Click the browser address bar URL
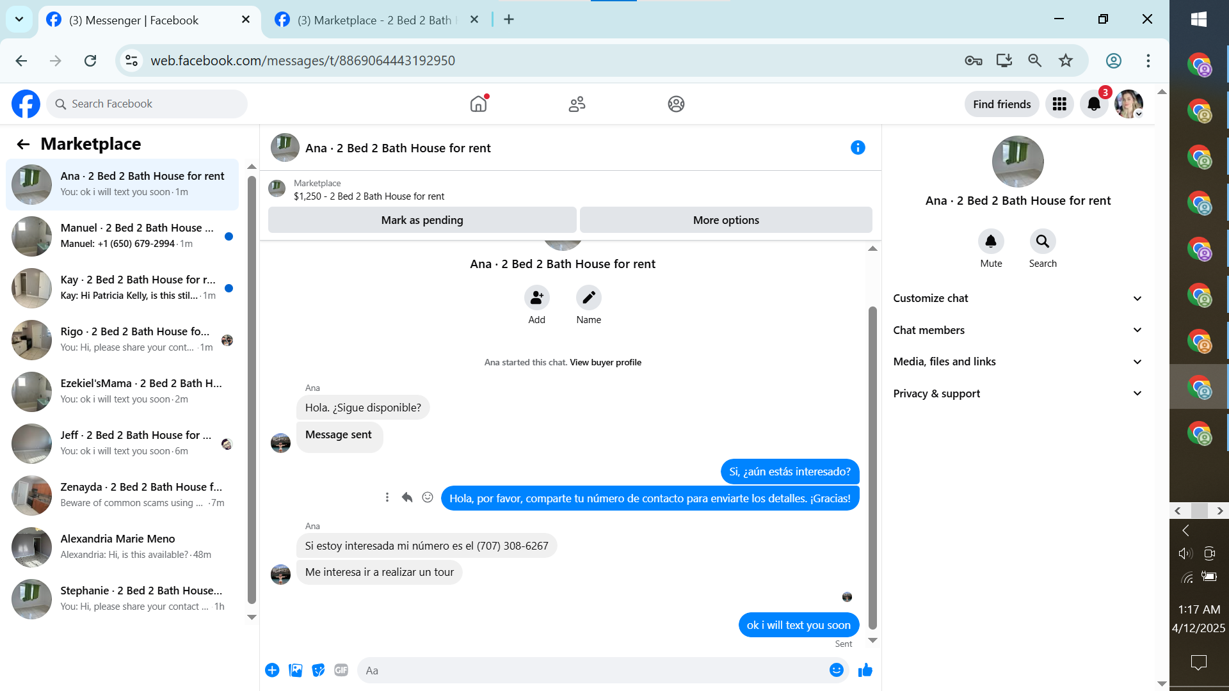Image resolution: width=1229 pixels, height=691 pixels. 303,60
